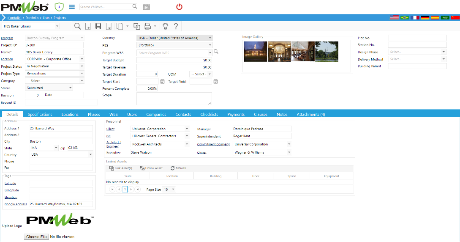
Task: Open help question mark icon
Action: 176,26
